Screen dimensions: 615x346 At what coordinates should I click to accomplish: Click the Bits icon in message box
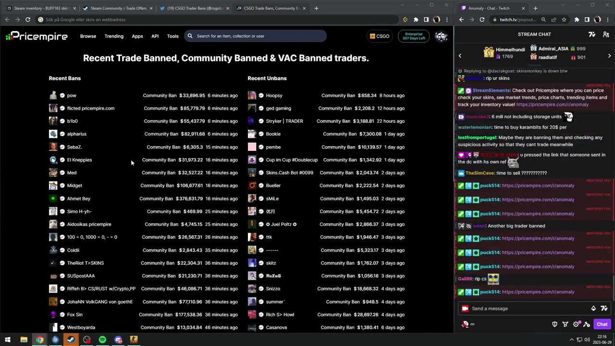(593, 309)
